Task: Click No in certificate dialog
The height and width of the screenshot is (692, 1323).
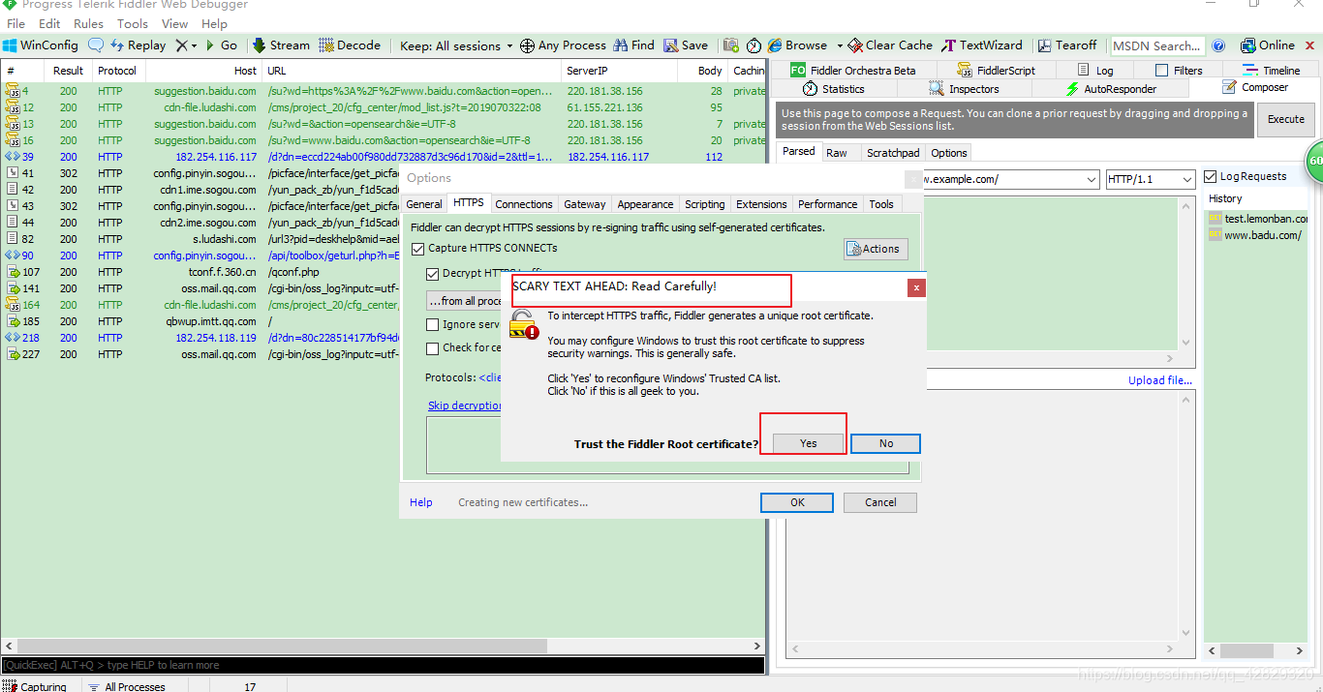Action: click(886, 443)
